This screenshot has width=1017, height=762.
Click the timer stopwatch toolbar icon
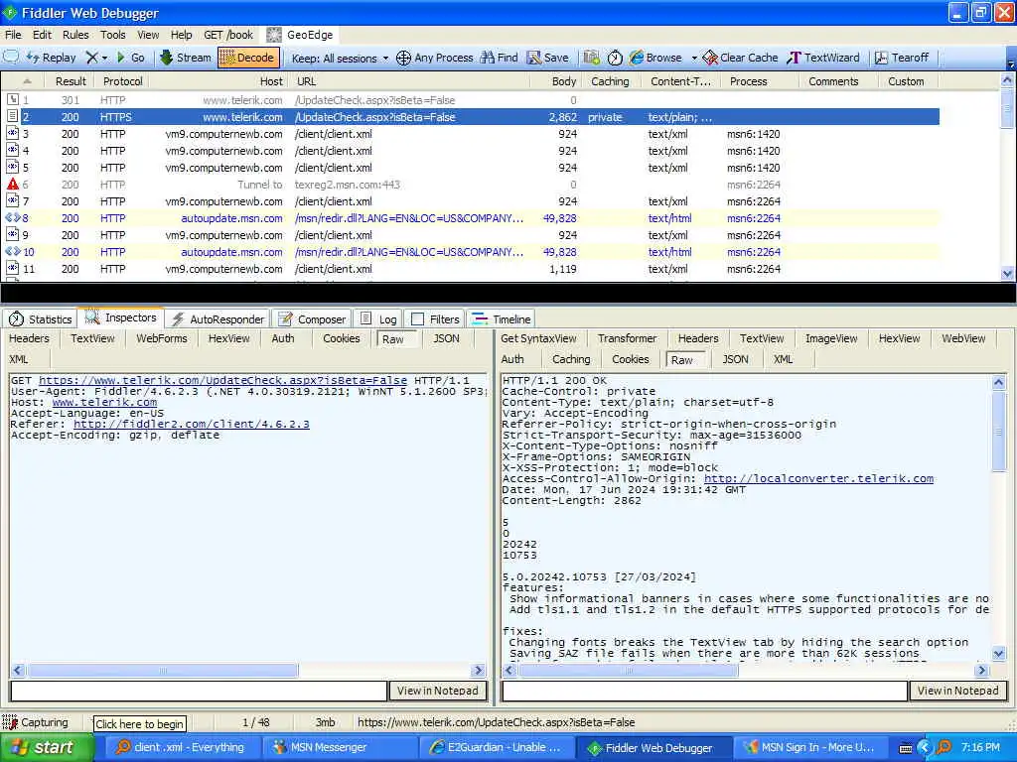[x=615, y=58]
